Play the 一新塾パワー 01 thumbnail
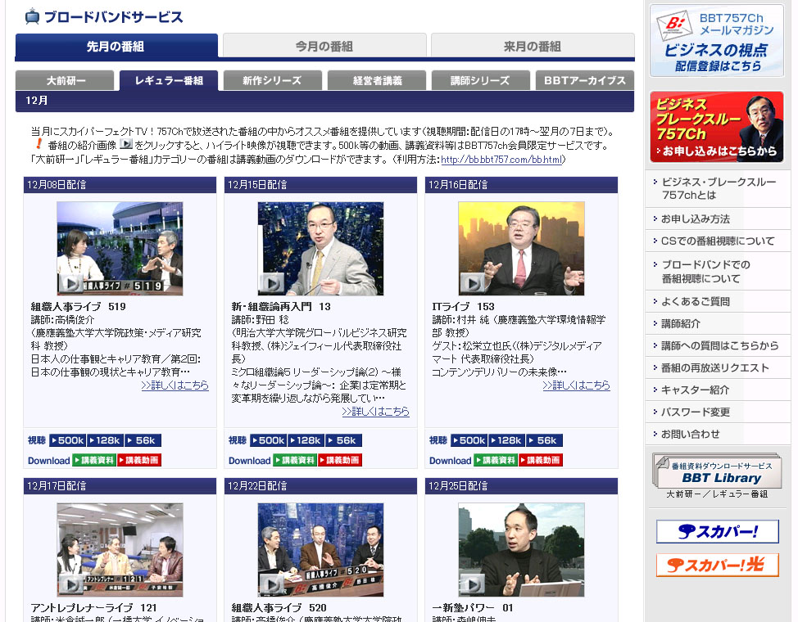The height and width of the screenshot is (622, 798). pyautogui.click(x=521, y=550)
